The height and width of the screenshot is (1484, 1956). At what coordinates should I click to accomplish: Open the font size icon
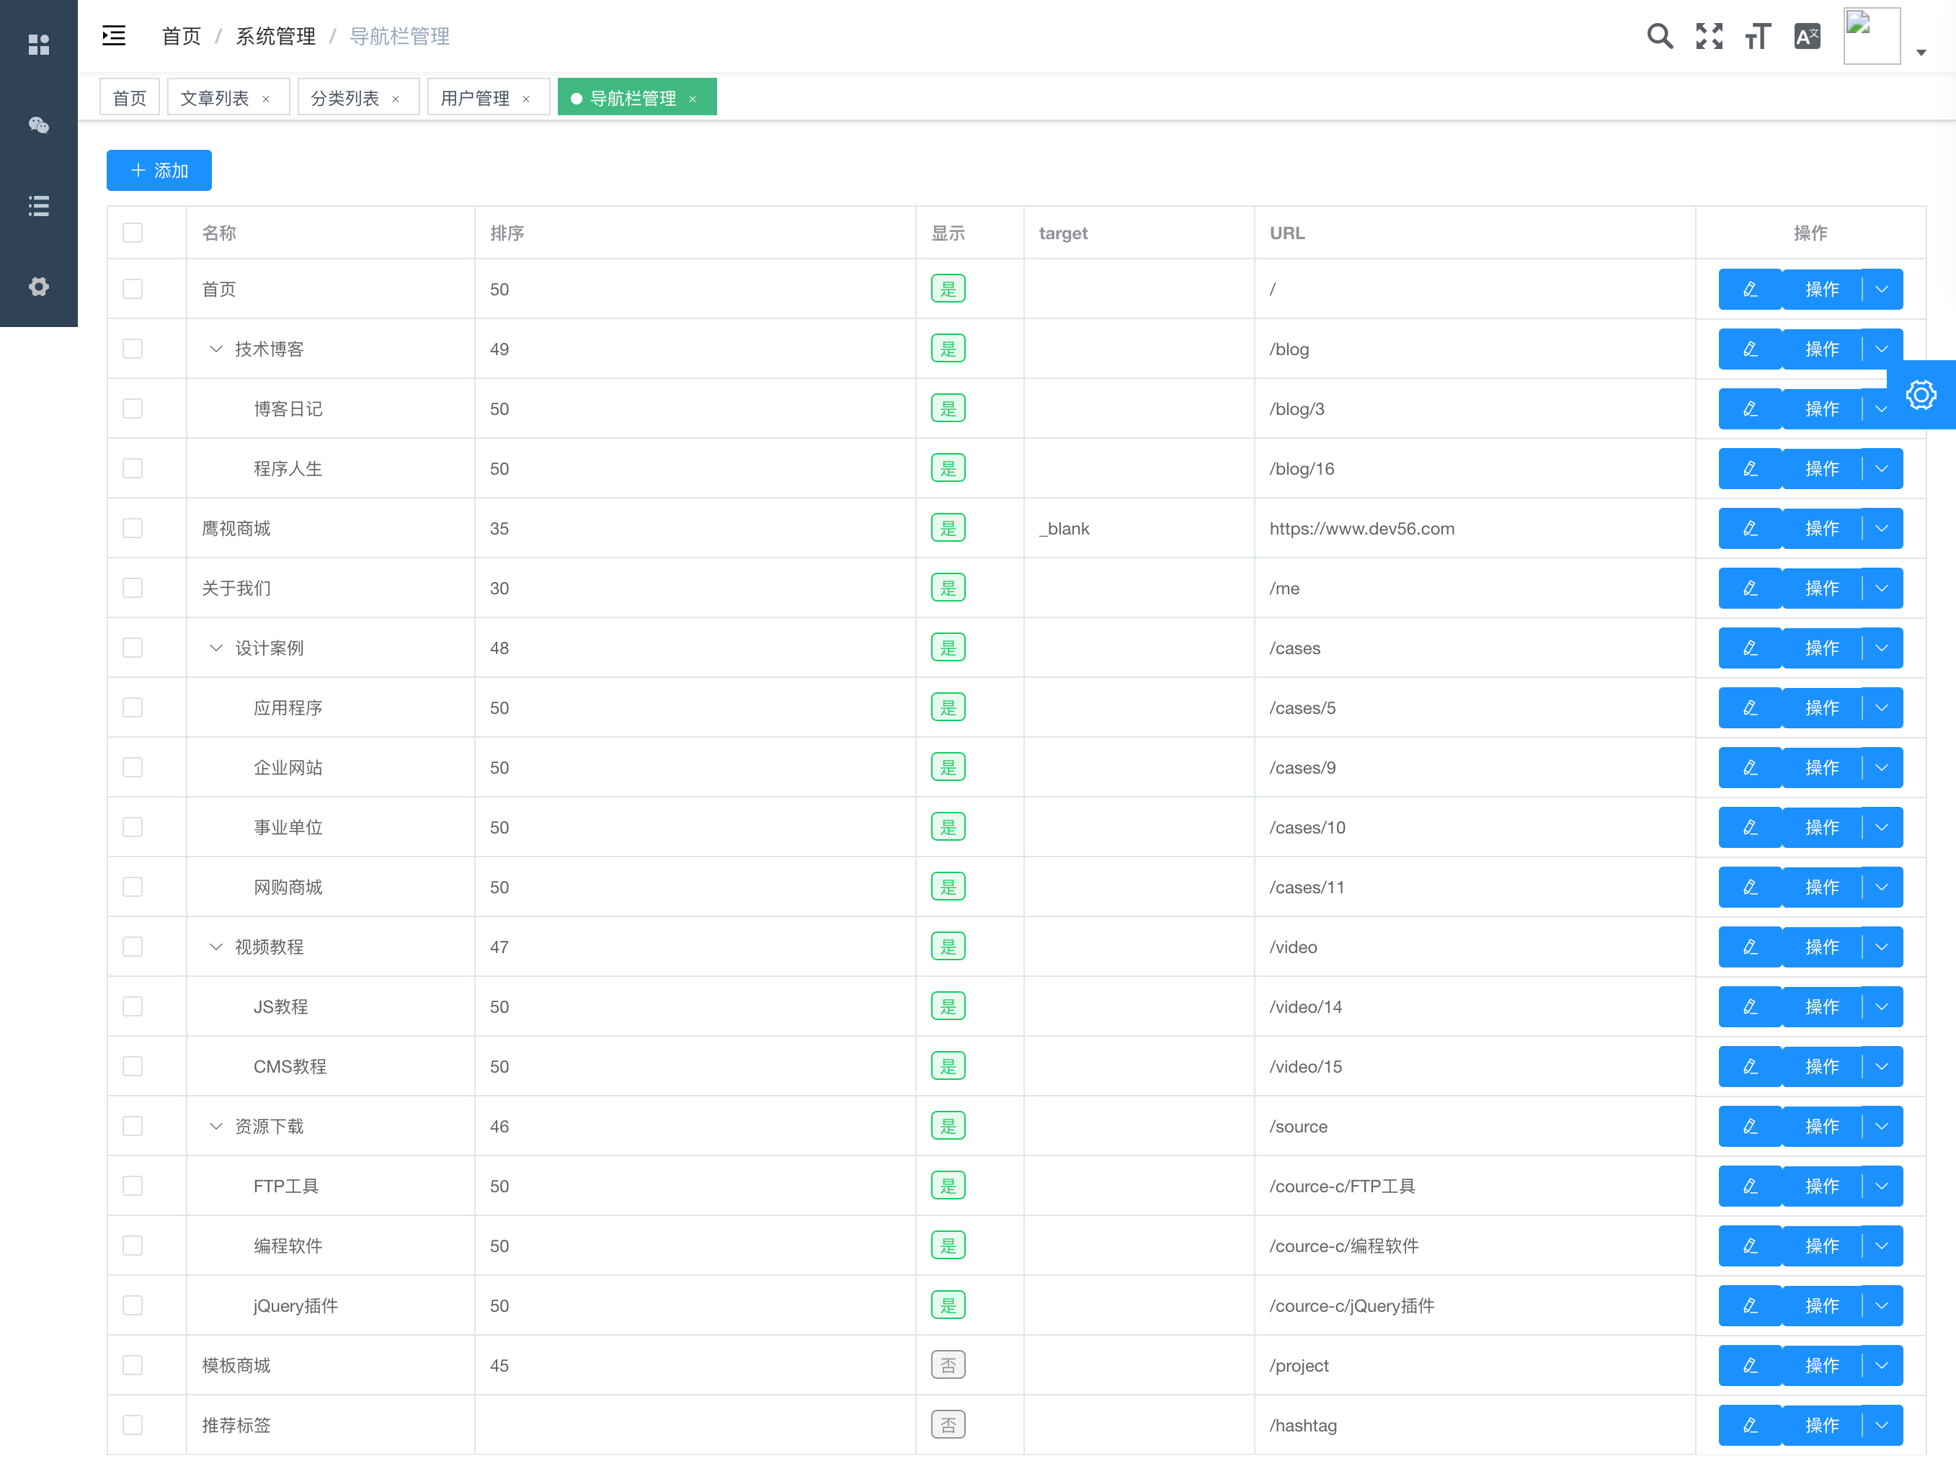click(x=1757, y=36)
